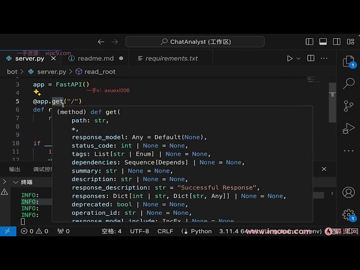This screenshot has height=270, width=360.
Task: Open the ports forwarded status item
Action: coord(64,231)
